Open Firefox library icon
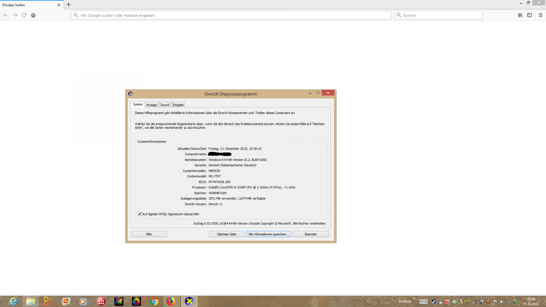The width and height of the screenshot is (546, 307). point(520,15)
